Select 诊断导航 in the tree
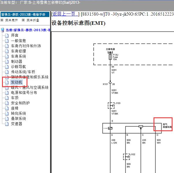This screenshot has width=174, height=173. (18, 67)
